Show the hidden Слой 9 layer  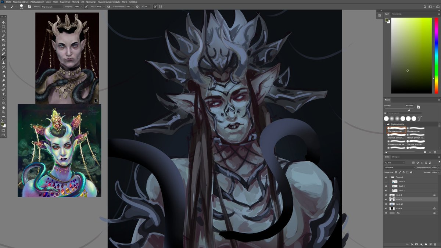click(386, 181)
